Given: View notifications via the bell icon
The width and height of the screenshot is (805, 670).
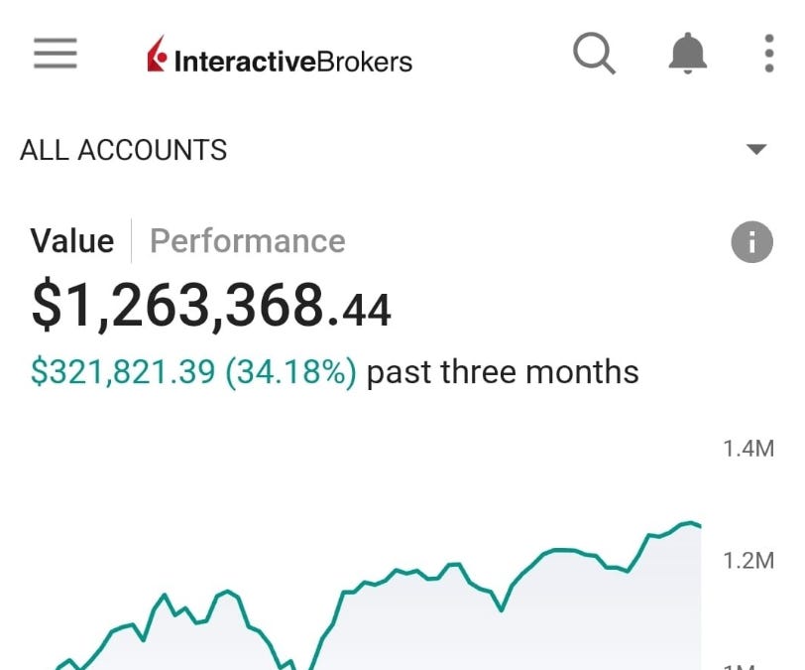Looking at the screenshot, I should click(688, 54).
